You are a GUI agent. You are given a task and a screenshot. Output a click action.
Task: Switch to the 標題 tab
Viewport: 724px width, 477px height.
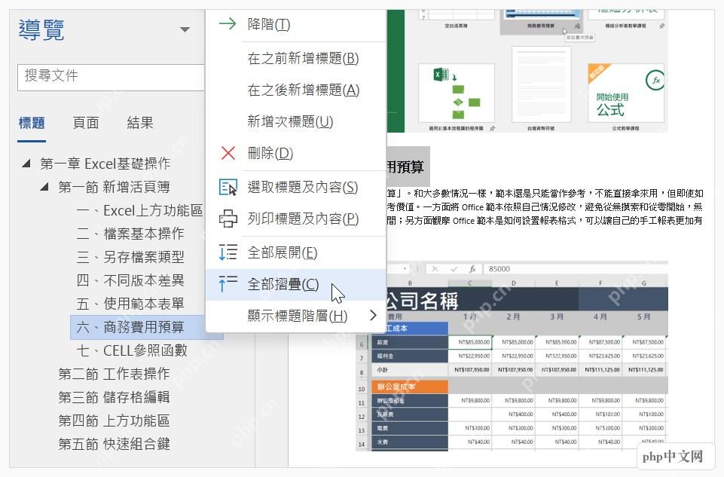click(32, 123)
